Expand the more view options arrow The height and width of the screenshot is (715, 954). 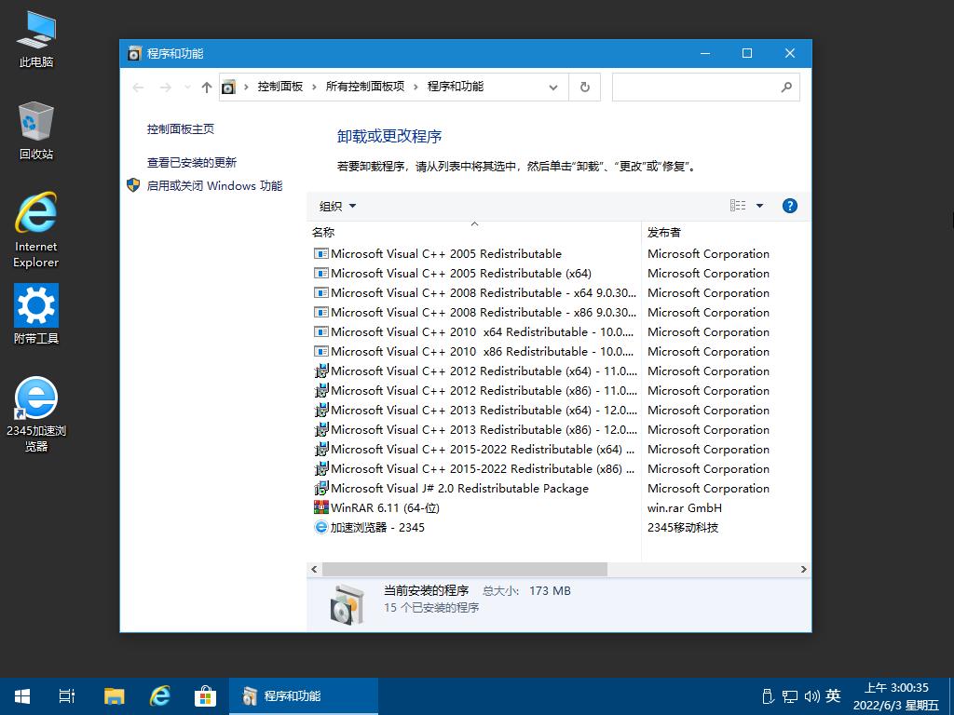point(759,206)
